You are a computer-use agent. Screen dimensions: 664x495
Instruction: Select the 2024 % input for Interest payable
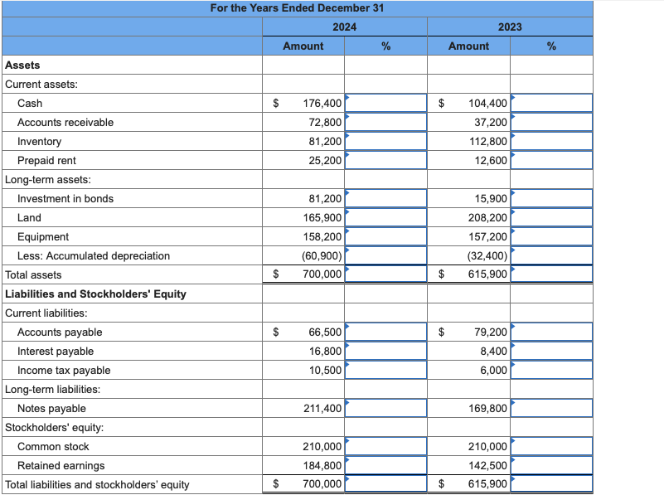386,351
